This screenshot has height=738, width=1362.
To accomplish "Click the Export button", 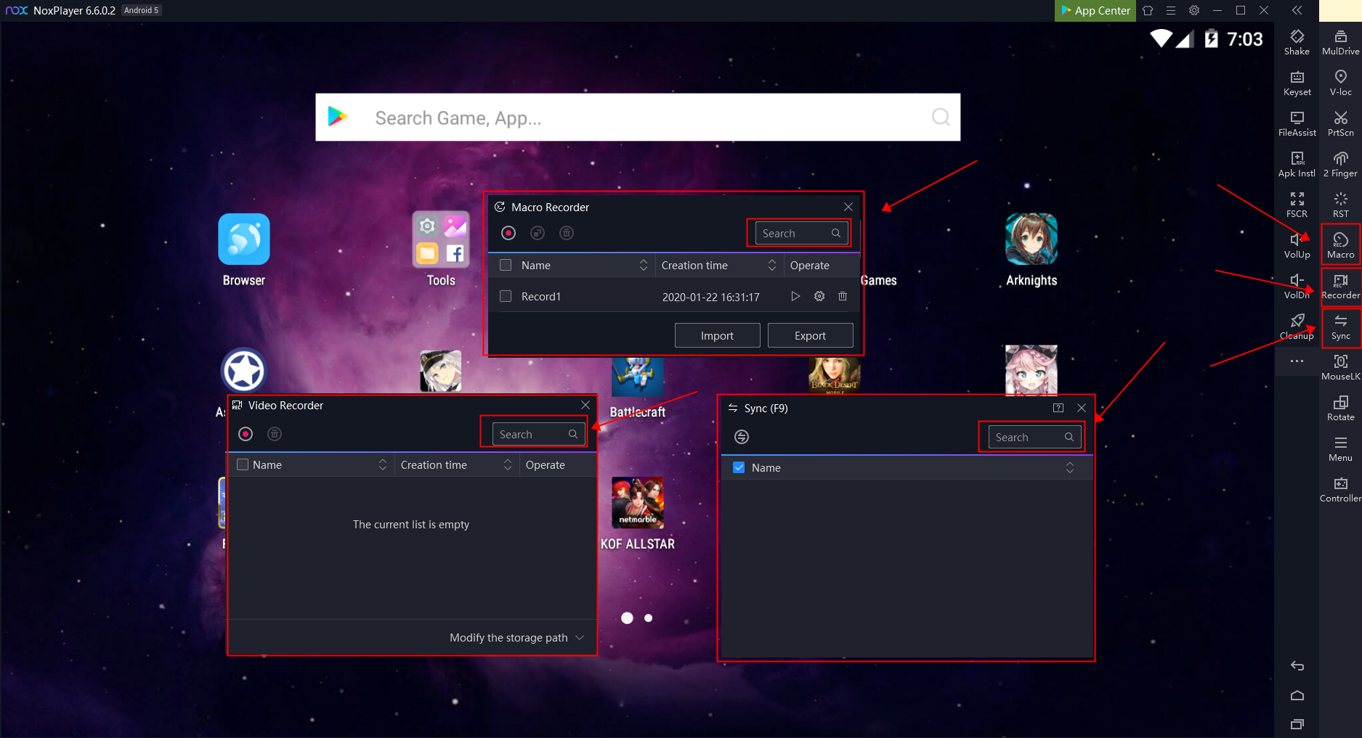I will click(x=810, y=335).
